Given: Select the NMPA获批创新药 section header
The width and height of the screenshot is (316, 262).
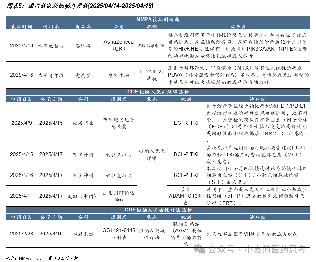Looking at the screenshot, I should coord(158,19).
